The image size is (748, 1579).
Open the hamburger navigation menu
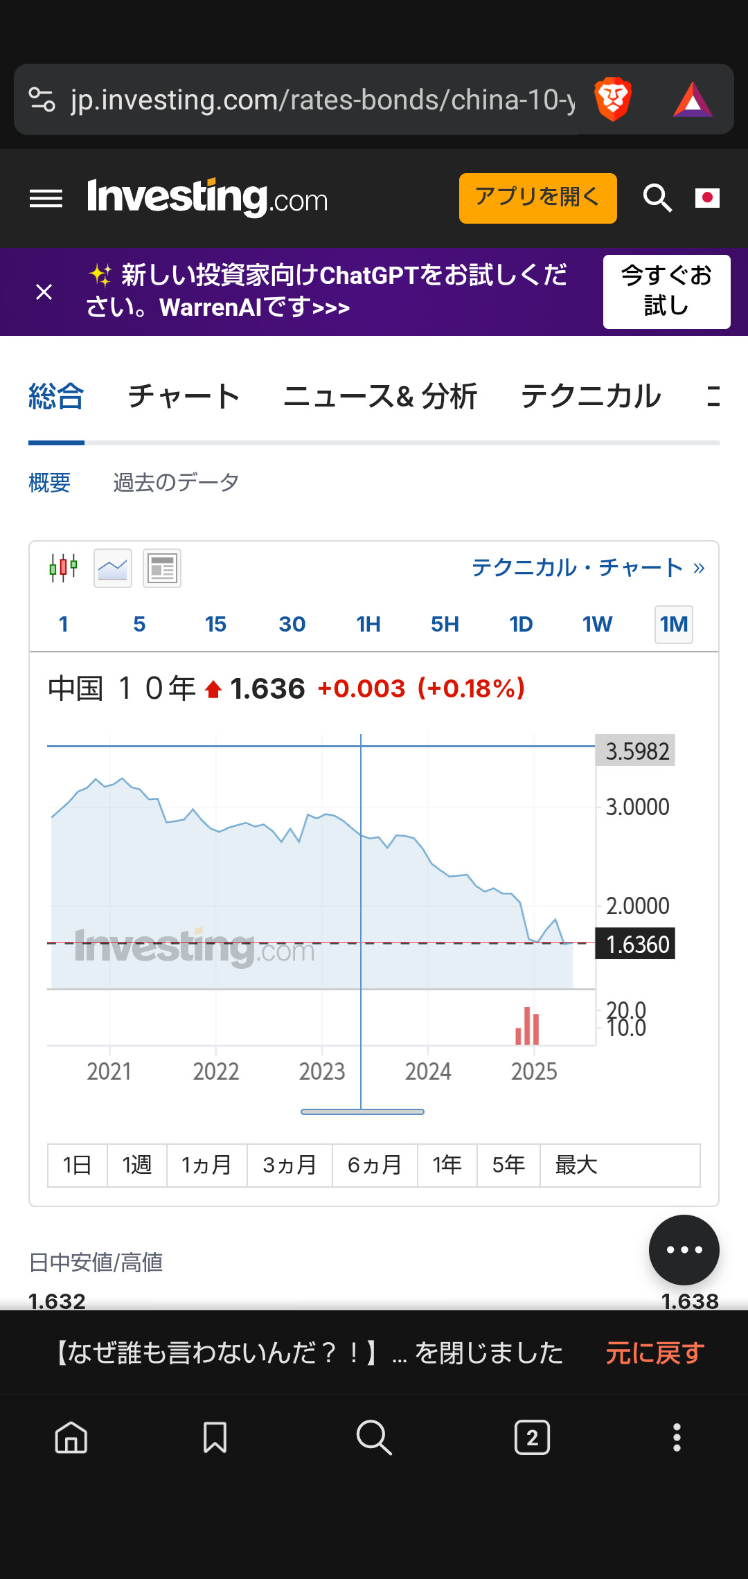[x=46, y=199]
